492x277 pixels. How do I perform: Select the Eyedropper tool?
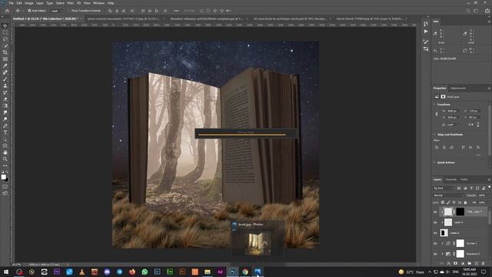[5, 65]
